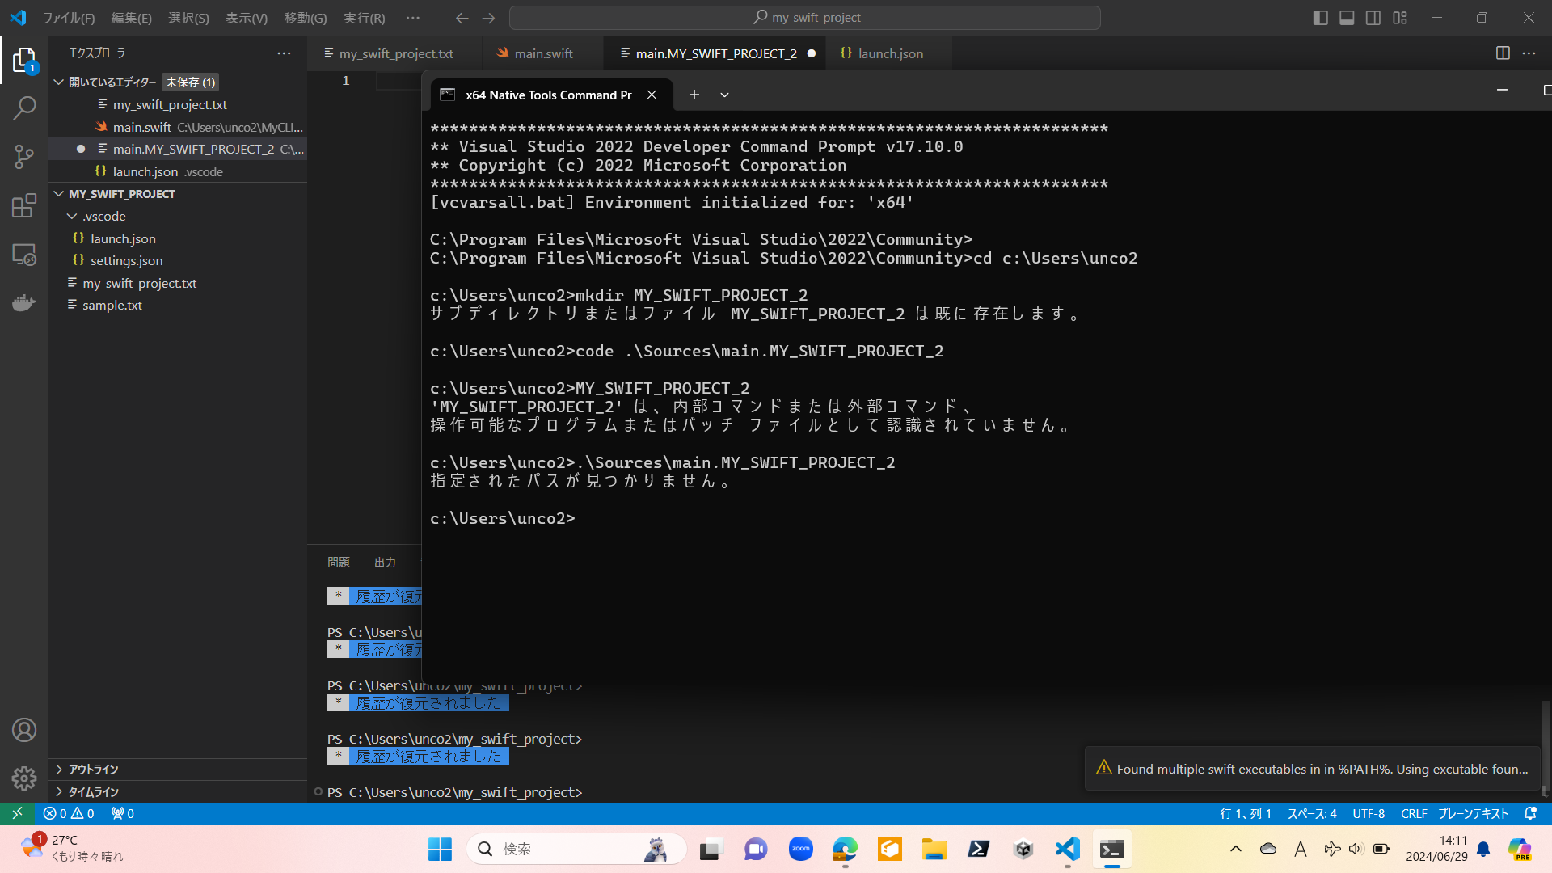Open the swift executables warning notification

point(1313,769)
